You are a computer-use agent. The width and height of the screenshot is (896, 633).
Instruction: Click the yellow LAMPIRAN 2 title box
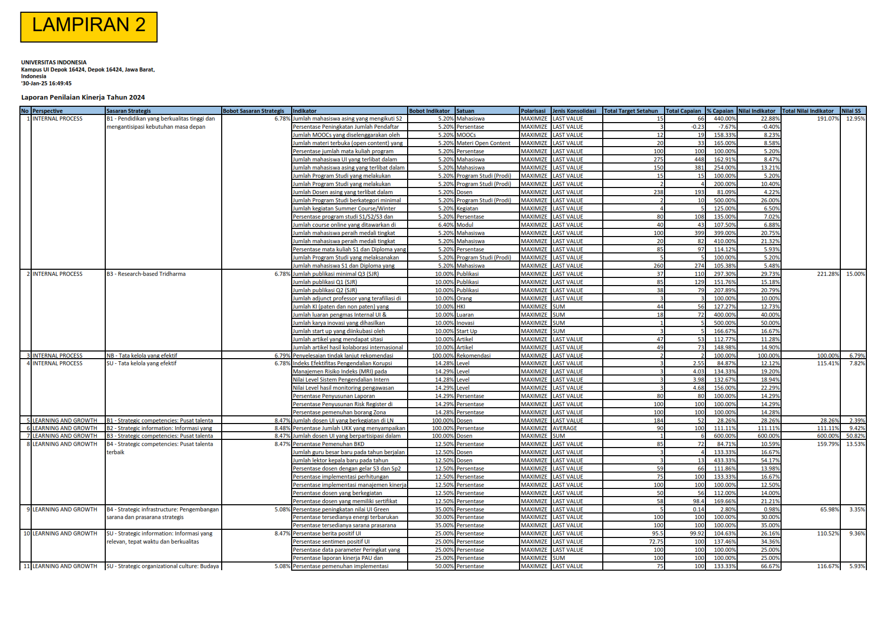coord(89,27)
